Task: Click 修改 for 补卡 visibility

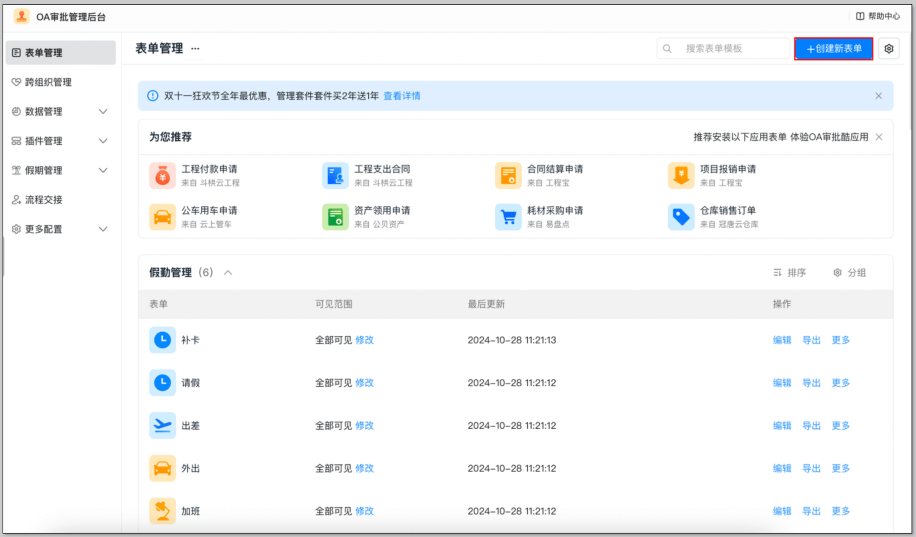Action: [x=364, y=340]
